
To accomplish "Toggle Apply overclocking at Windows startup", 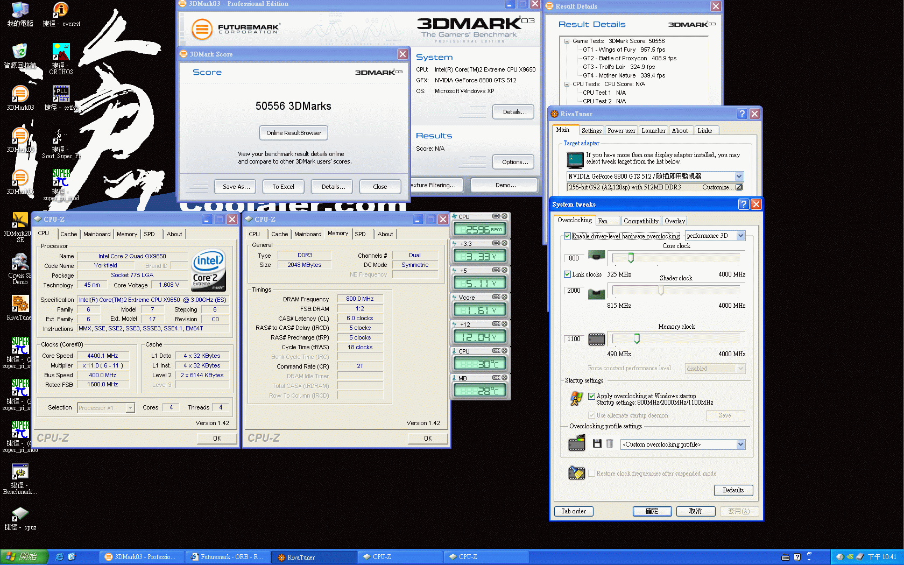I will click(591, 396).
